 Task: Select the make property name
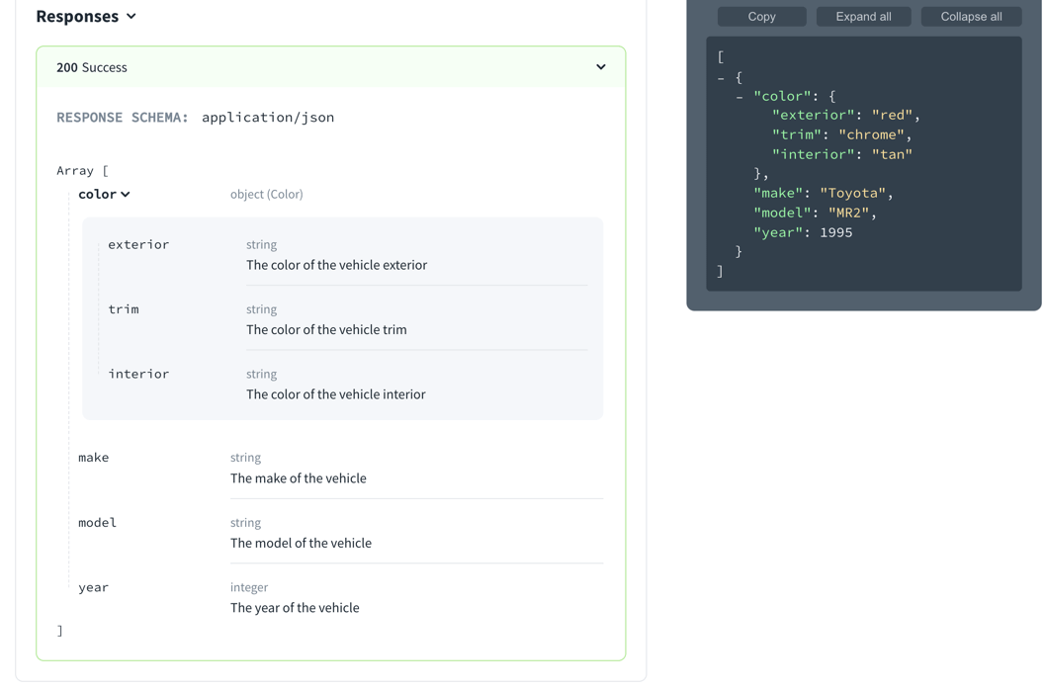[93, 458]
